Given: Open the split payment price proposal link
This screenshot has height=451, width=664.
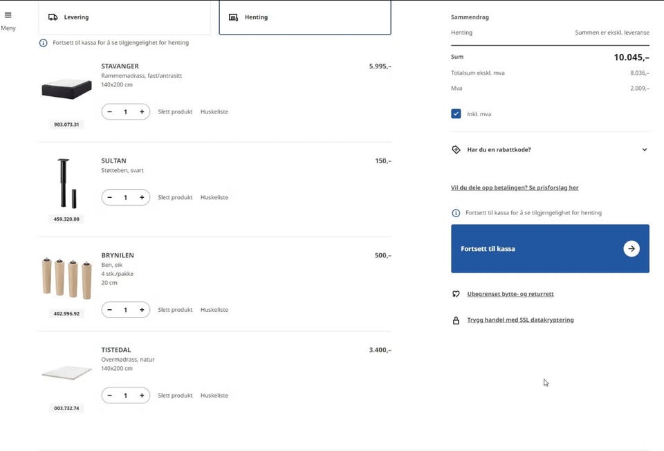Looking at the screenshot, I should pos(515,187).
